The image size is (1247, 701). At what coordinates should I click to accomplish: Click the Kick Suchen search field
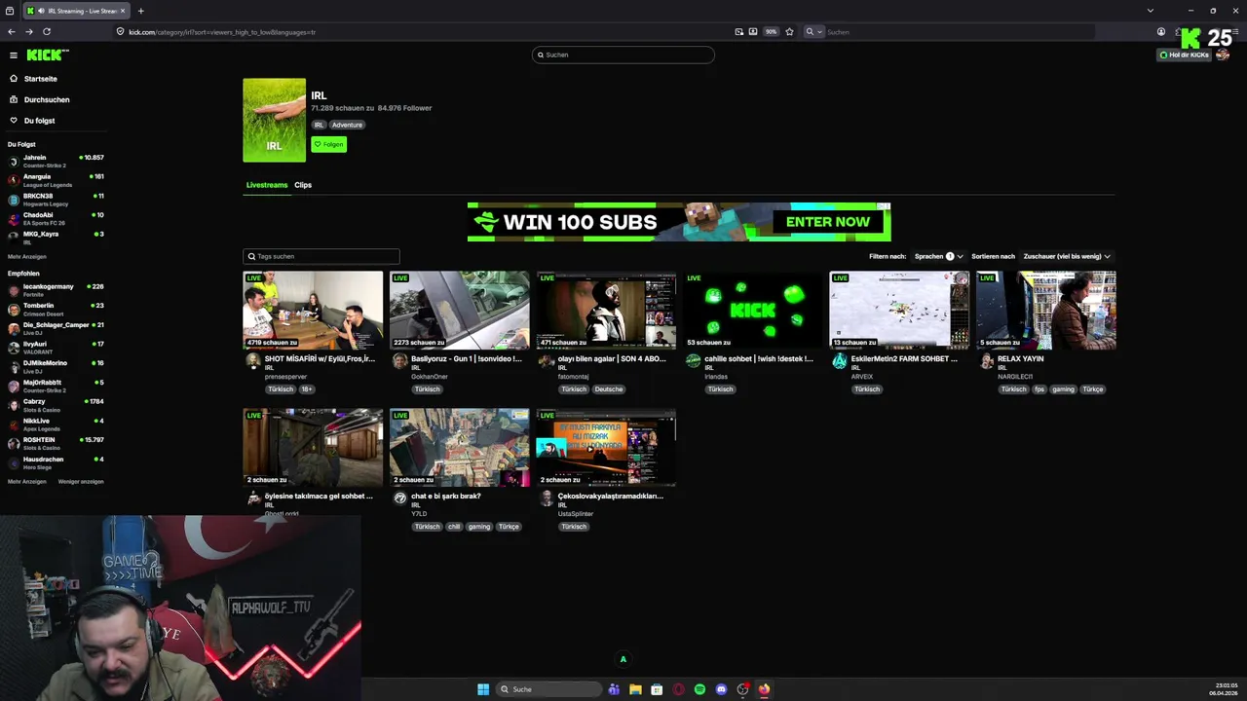click(x=623, y=55)
